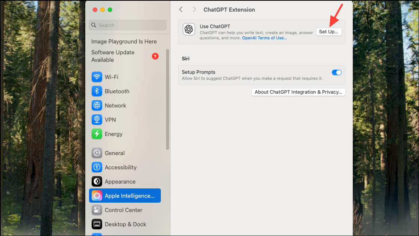The width and height of the screenshot is (419, 236).
Task: Click the Set Up... button
Action: point(328,31)
